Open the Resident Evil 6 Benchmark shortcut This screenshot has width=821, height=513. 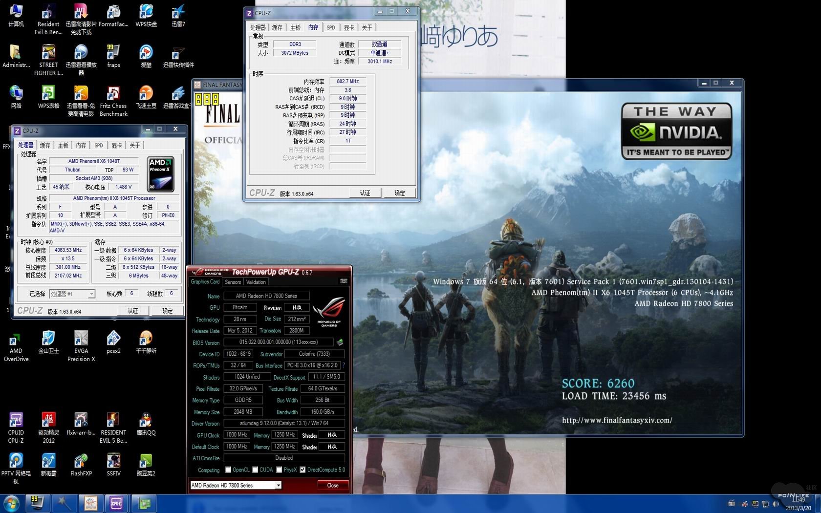48,20
